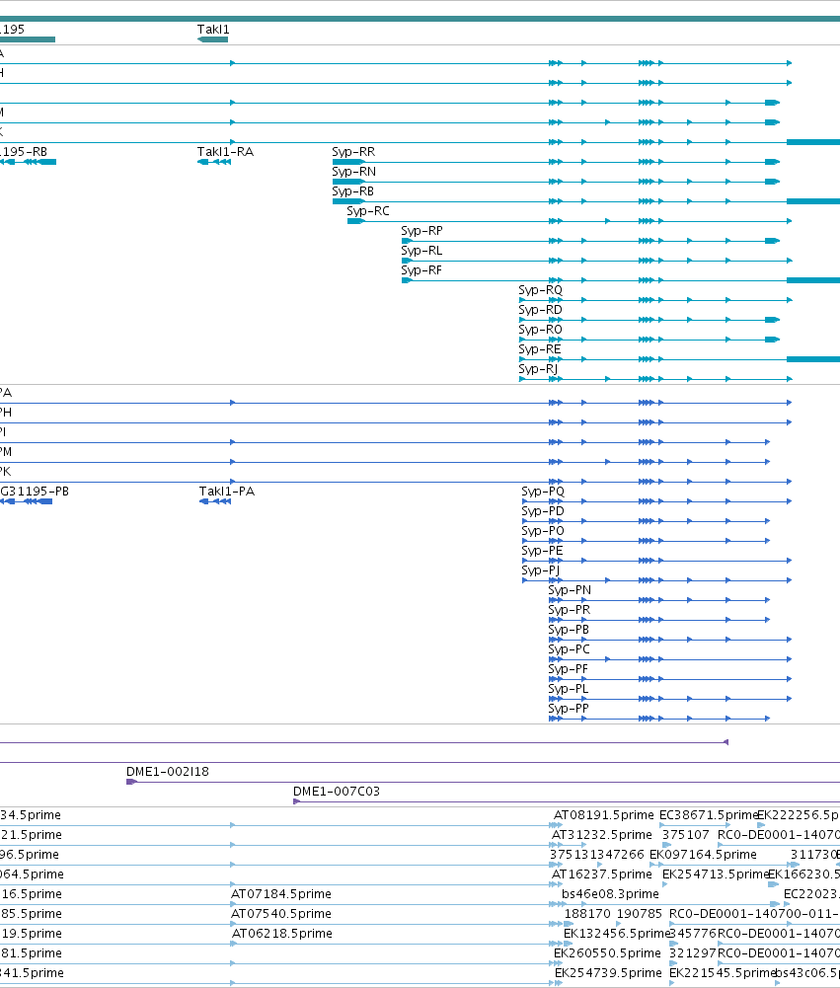Click the EK254739.5prime EST label
The height and width of the screenshot is (988, 840).
(x=608, y=973)
